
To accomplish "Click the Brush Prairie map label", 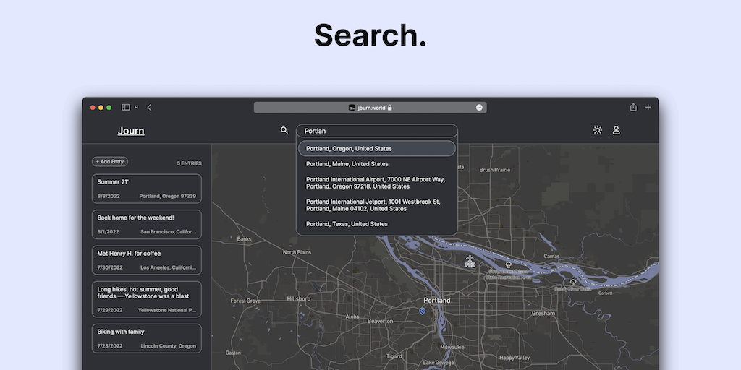I will pos(495,169).
